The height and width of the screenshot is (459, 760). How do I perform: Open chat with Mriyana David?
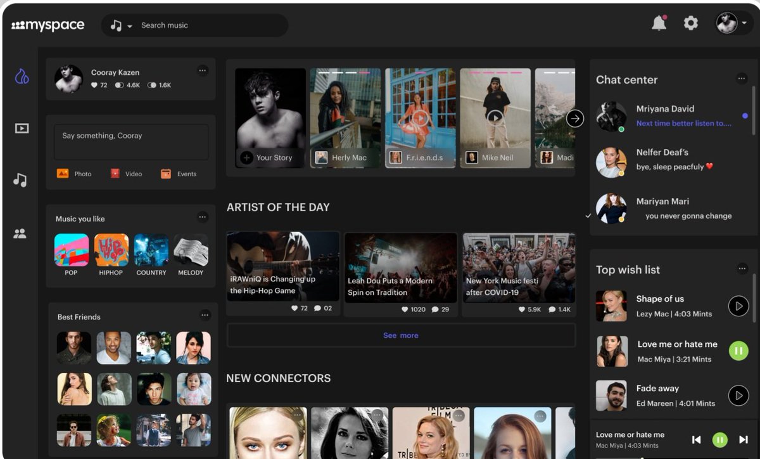pyautogui.click(x=671, y=116)
